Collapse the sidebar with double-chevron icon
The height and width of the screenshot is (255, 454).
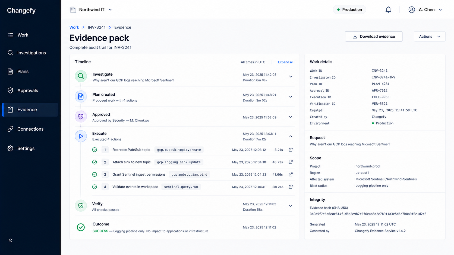[x=11, y=240]
